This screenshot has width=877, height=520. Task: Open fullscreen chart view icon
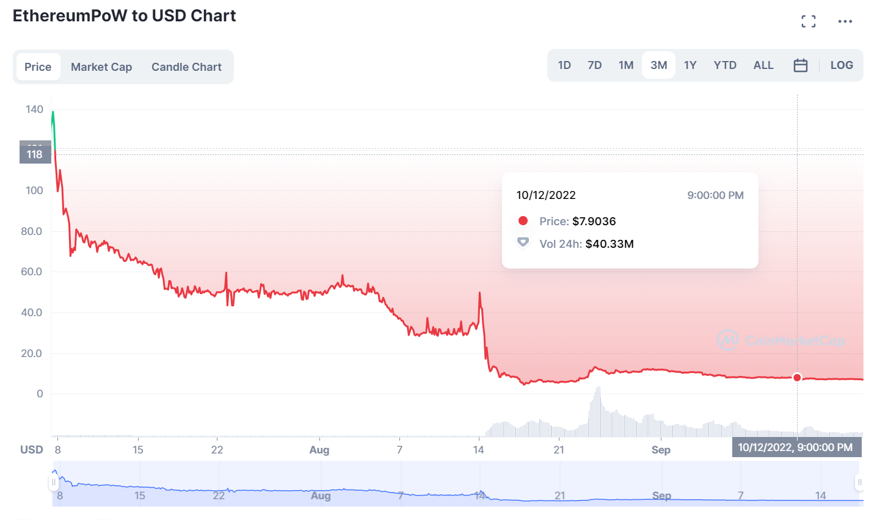[809, 21]
